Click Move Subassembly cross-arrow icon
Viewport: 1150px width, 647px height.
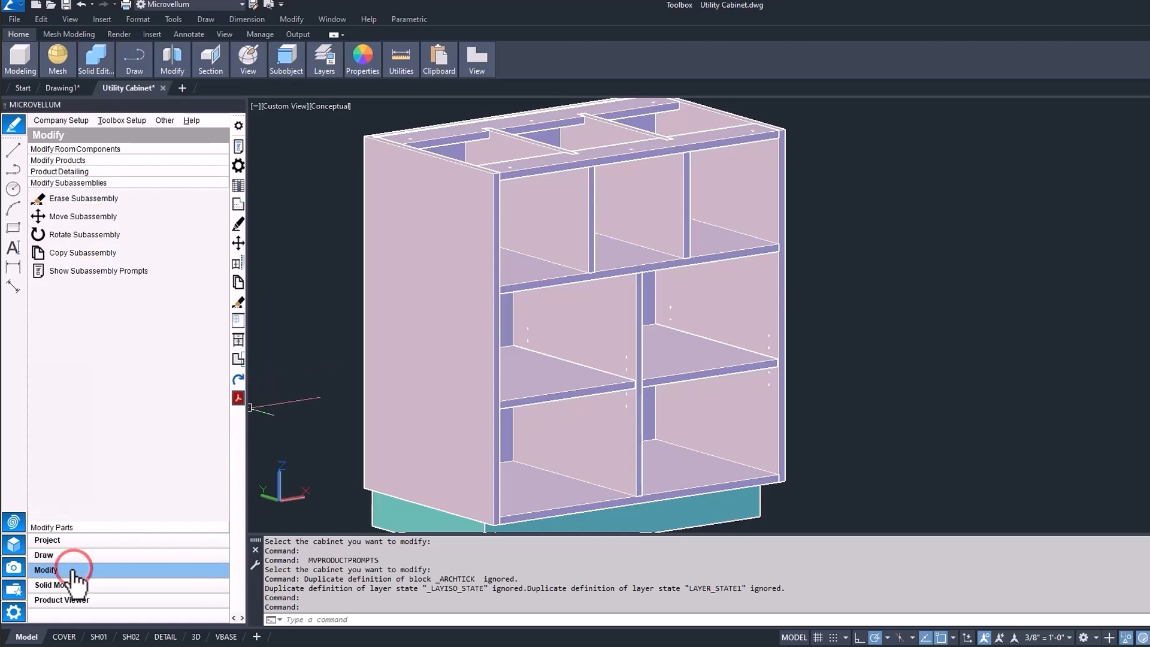(38, 216)
